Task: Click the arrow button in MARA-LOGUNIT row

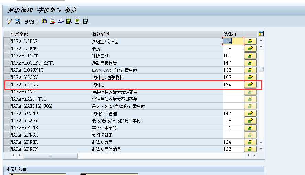Action: 250,70
